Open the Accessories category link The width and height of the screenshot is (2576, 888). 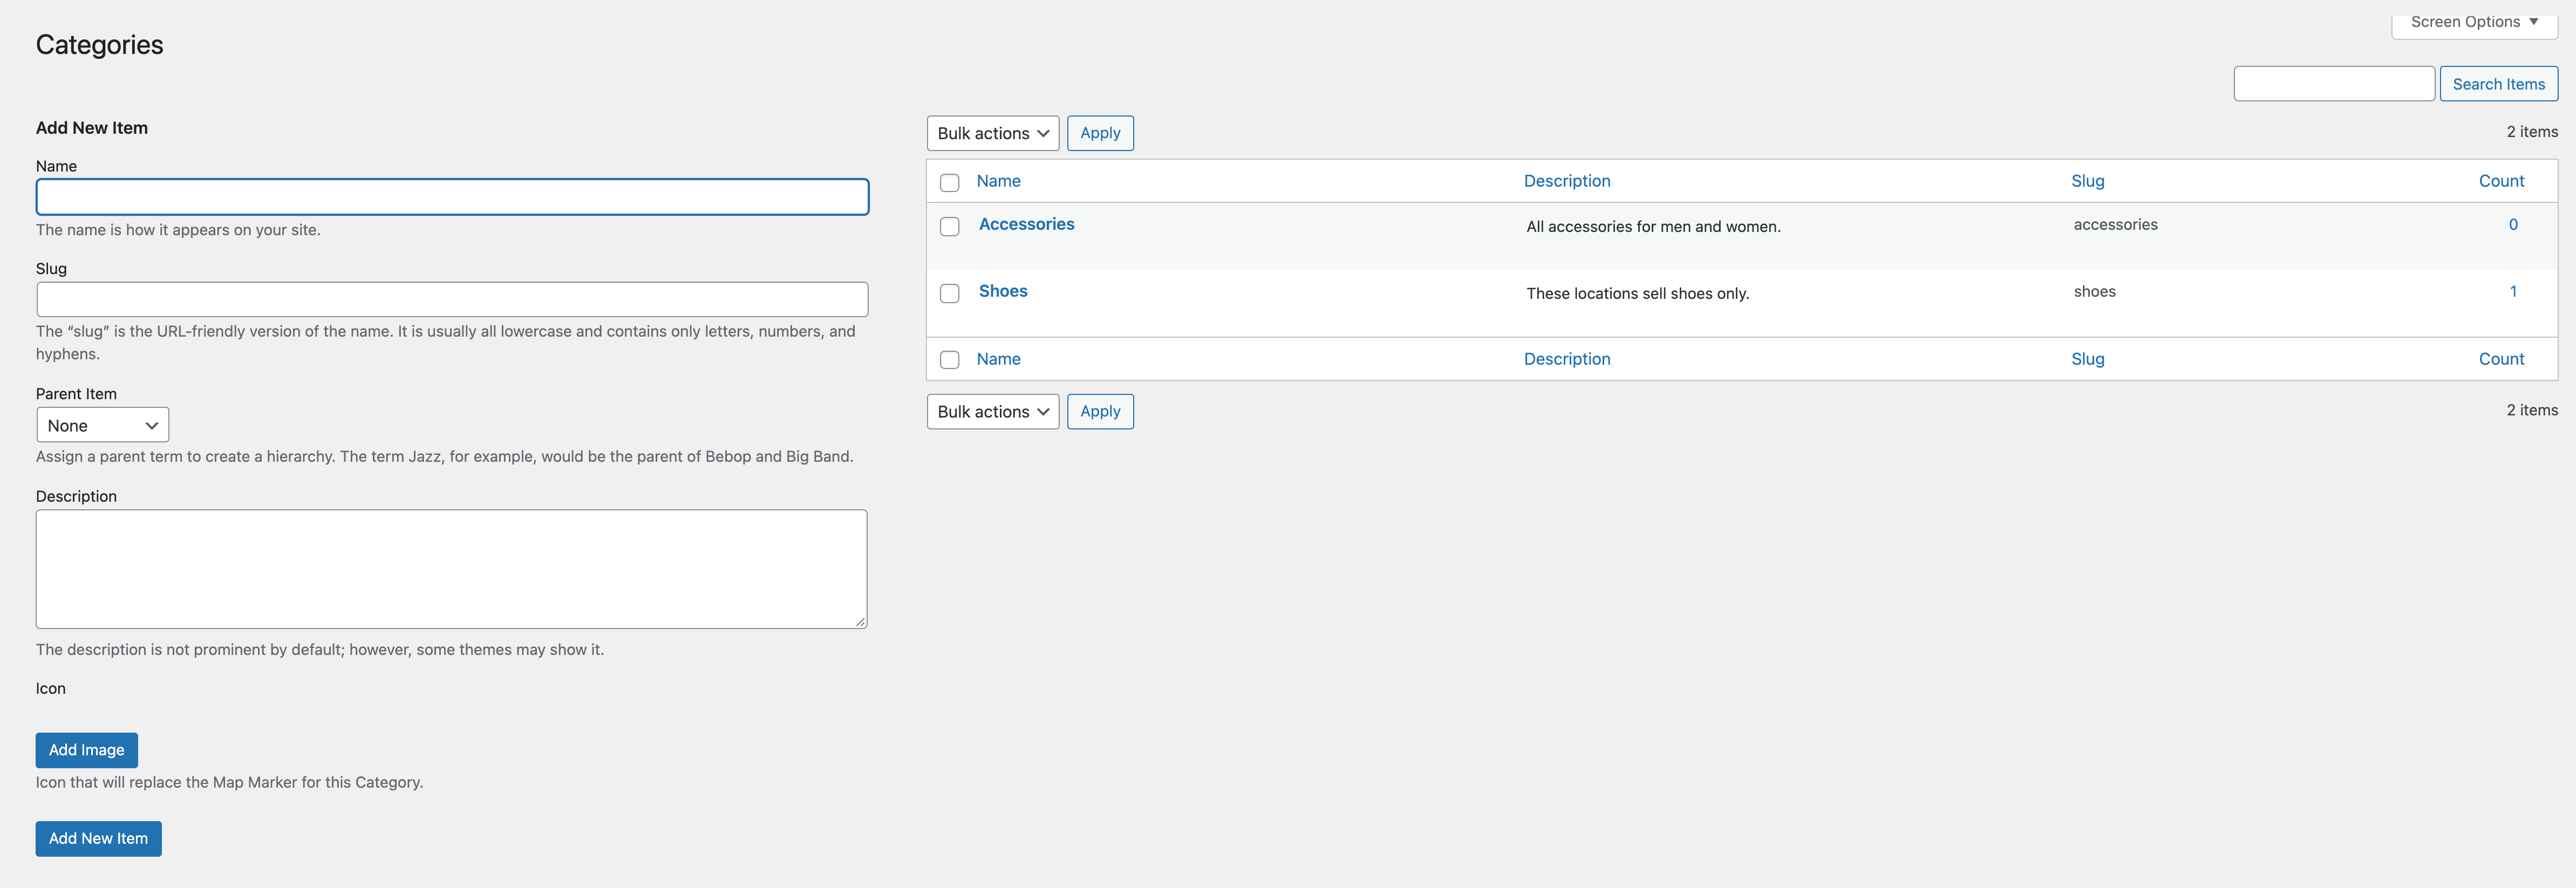tap(1026, 224)
